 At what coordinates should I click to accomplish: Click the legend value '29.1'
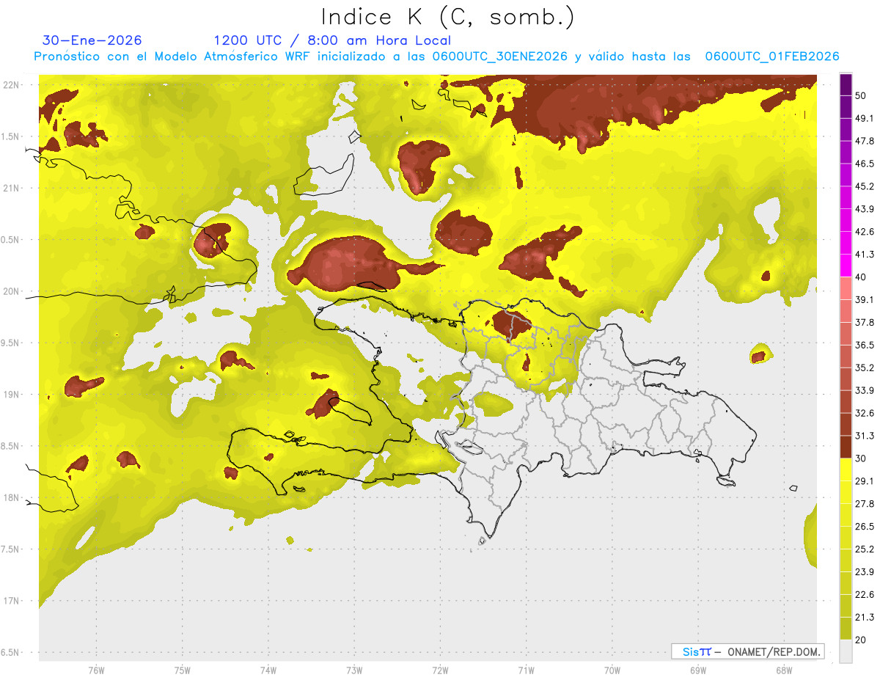click(x=865, y=481)
